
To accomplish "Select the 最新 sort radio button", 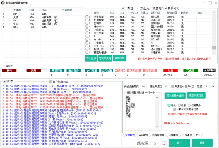I will click(x=179, y=105).
